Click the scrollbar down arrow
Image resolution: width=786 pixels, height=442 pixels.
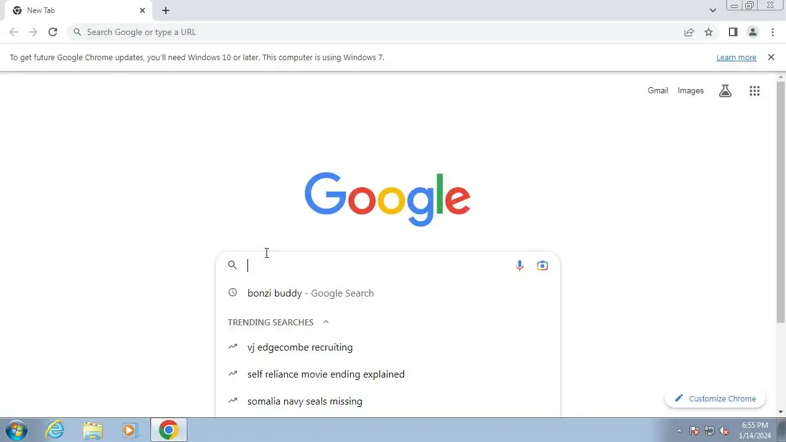pyautogui.click(x=781, y=412)
